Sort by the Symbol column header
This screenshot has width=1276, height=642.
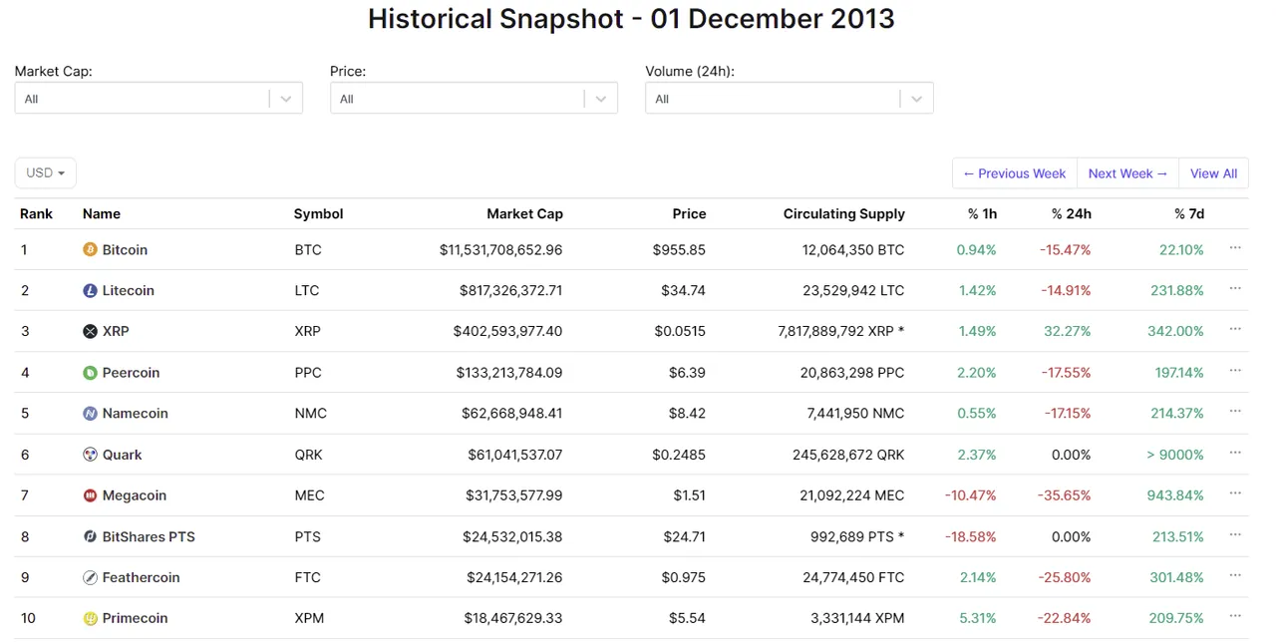[319, 214]
